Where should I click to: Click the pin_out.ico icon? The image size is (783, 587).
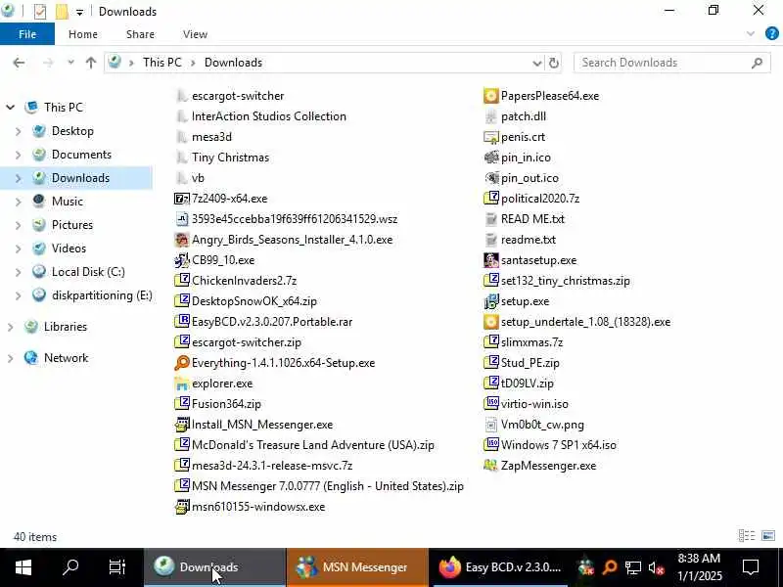(491, 178)
